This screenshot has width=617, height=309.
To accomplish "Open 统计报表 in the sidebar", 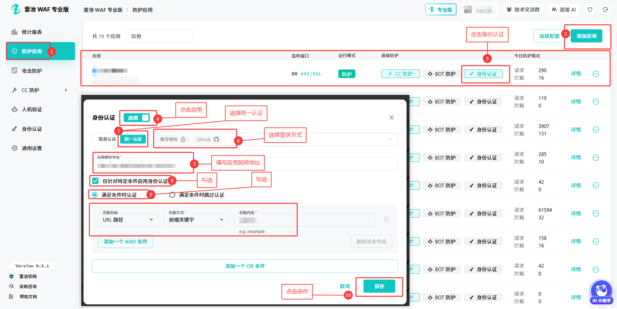I will (40, 32).
